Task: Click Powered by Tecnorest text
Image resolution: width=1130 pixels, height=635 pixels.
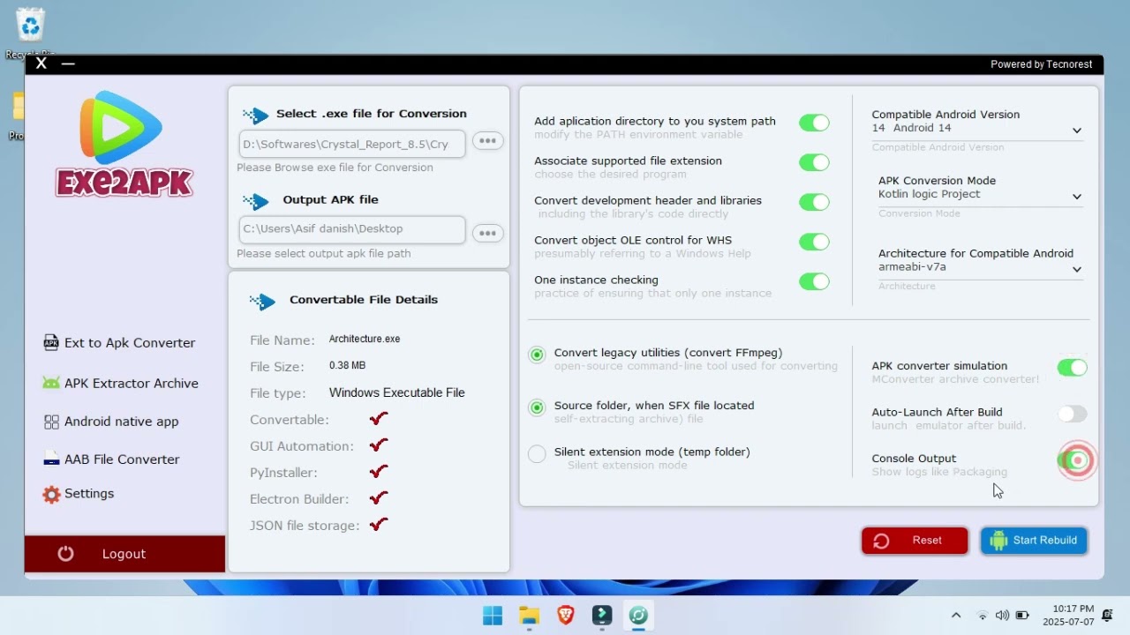Action: coord(1042,64)
